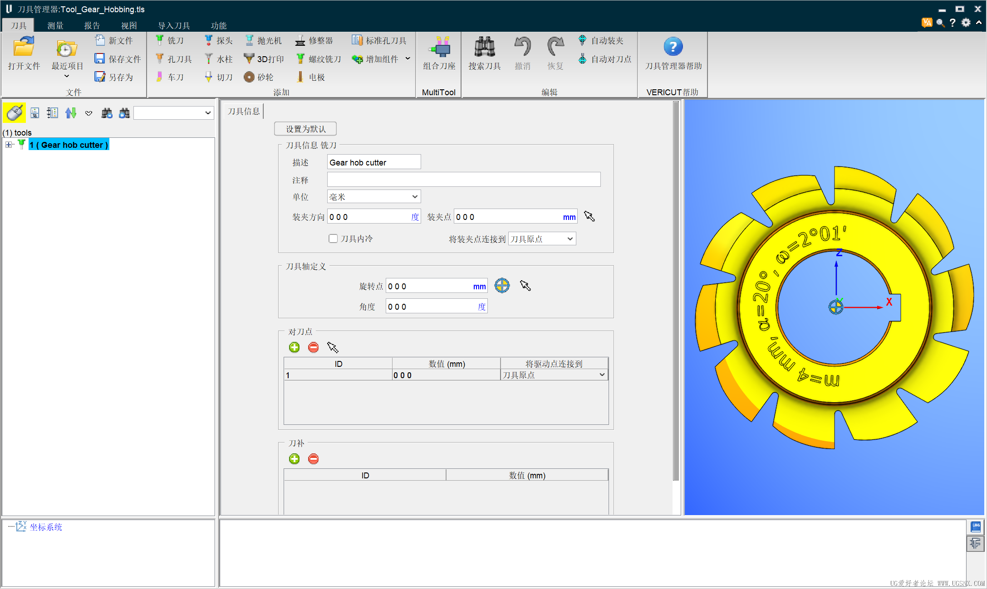Select the 刀具信息 panel tab

pos(244,111)
